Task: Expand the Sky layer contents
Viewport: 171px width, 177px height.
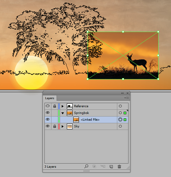Action: coord(63,126)
